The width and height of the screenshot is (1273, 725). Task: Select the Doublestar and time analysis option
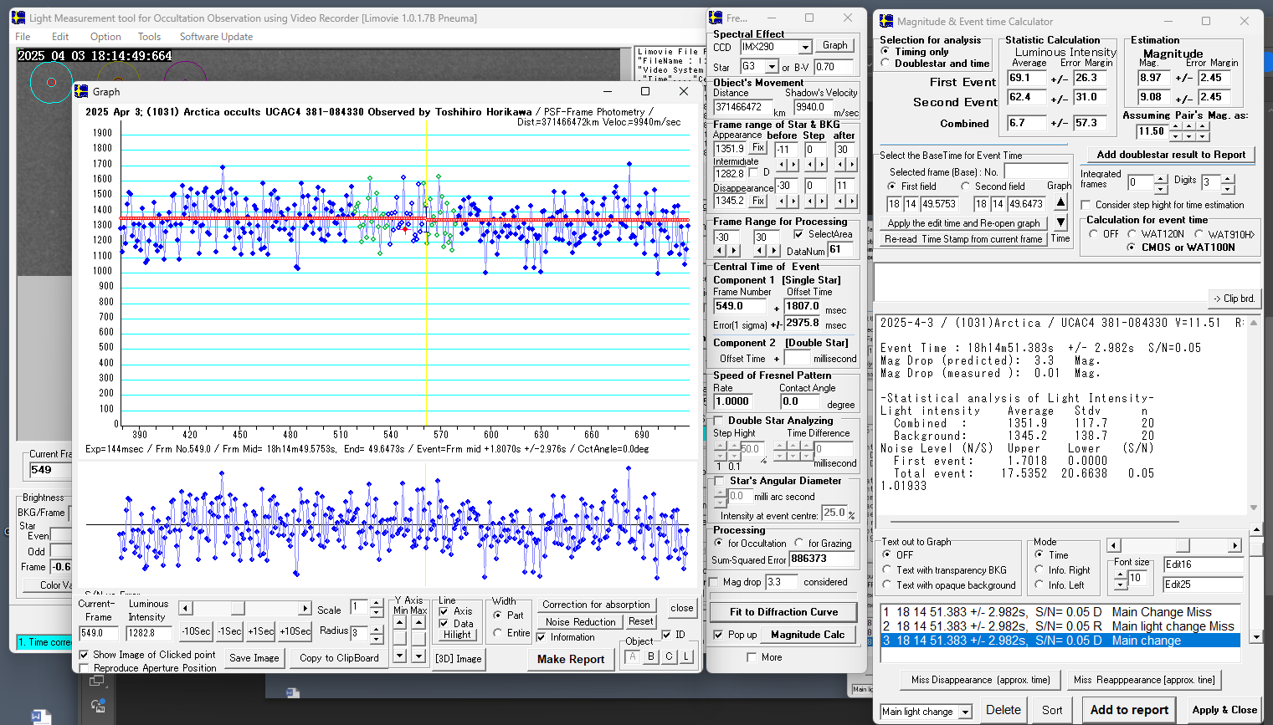coord(885,63)
